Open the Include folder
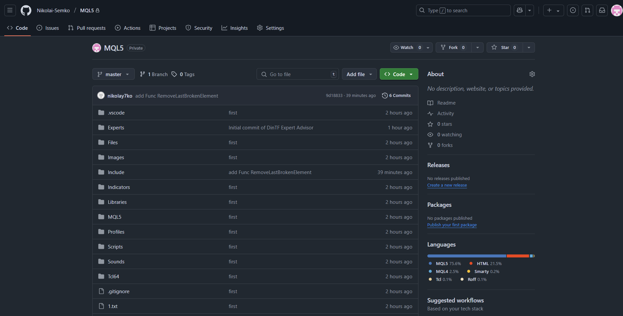 [116, 172]
